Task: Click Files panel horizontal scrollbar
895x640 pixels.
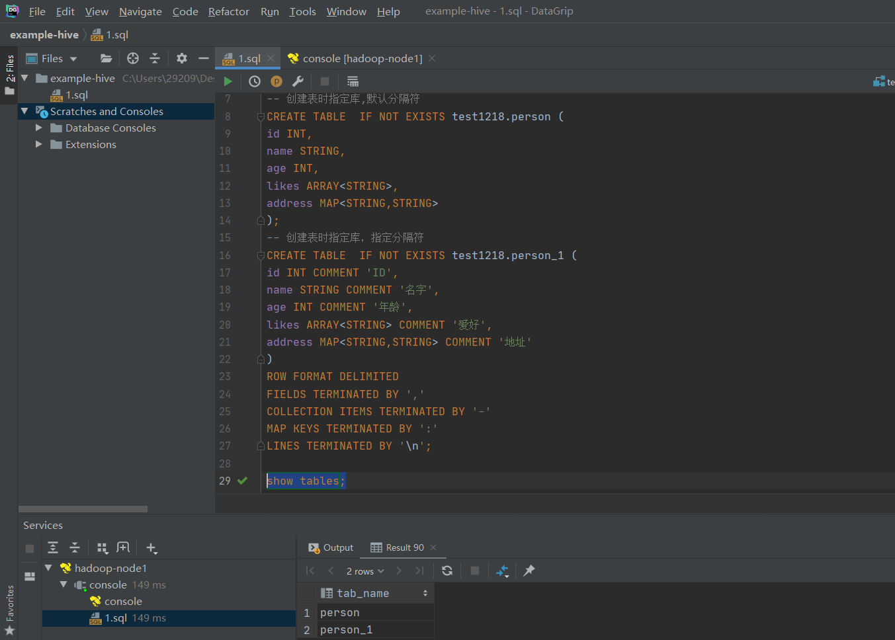Action: tap(83, 509)
